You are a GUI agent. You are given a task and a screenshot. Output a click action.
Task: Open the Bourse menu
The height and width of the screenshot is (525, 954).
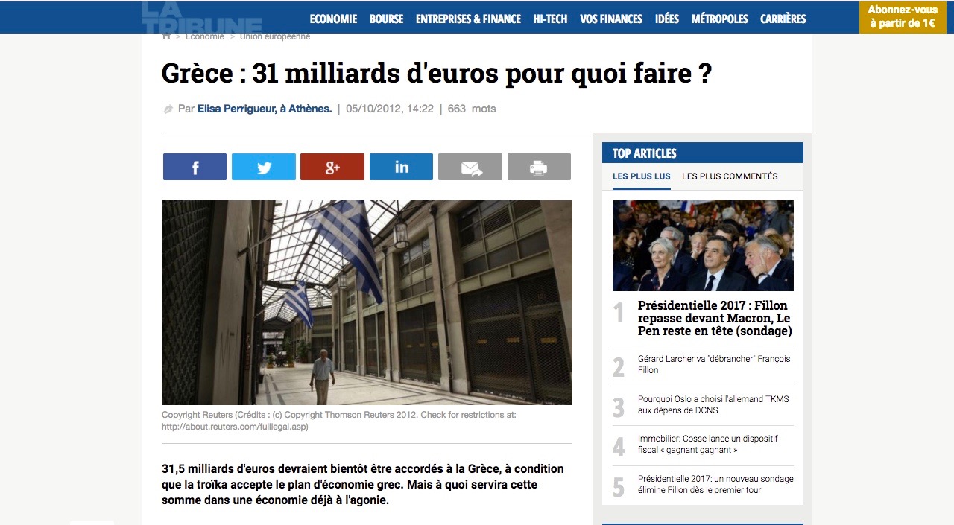coord(386,19)
